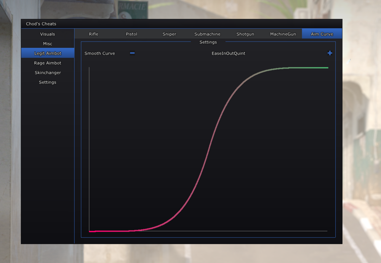Open Settings in the left sidebar

(x=48, y=82)
